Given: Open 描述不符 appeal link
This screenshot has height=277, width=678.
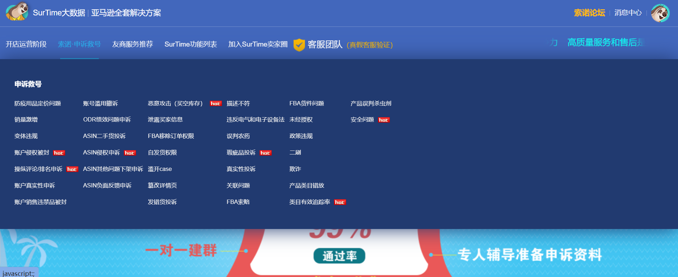Looking at the screenshot, I should click(x=238, y=104).
